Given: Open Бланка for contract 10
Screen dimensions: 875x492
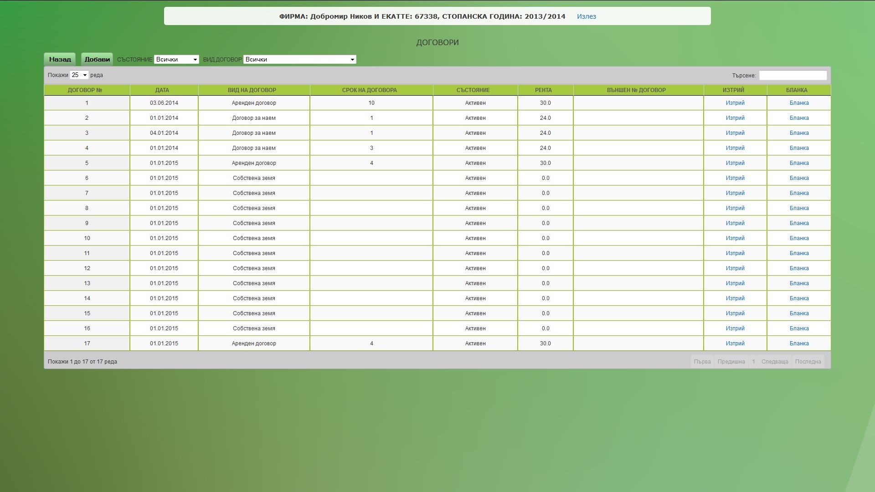Looking at the screenshot, I should 799,238.
